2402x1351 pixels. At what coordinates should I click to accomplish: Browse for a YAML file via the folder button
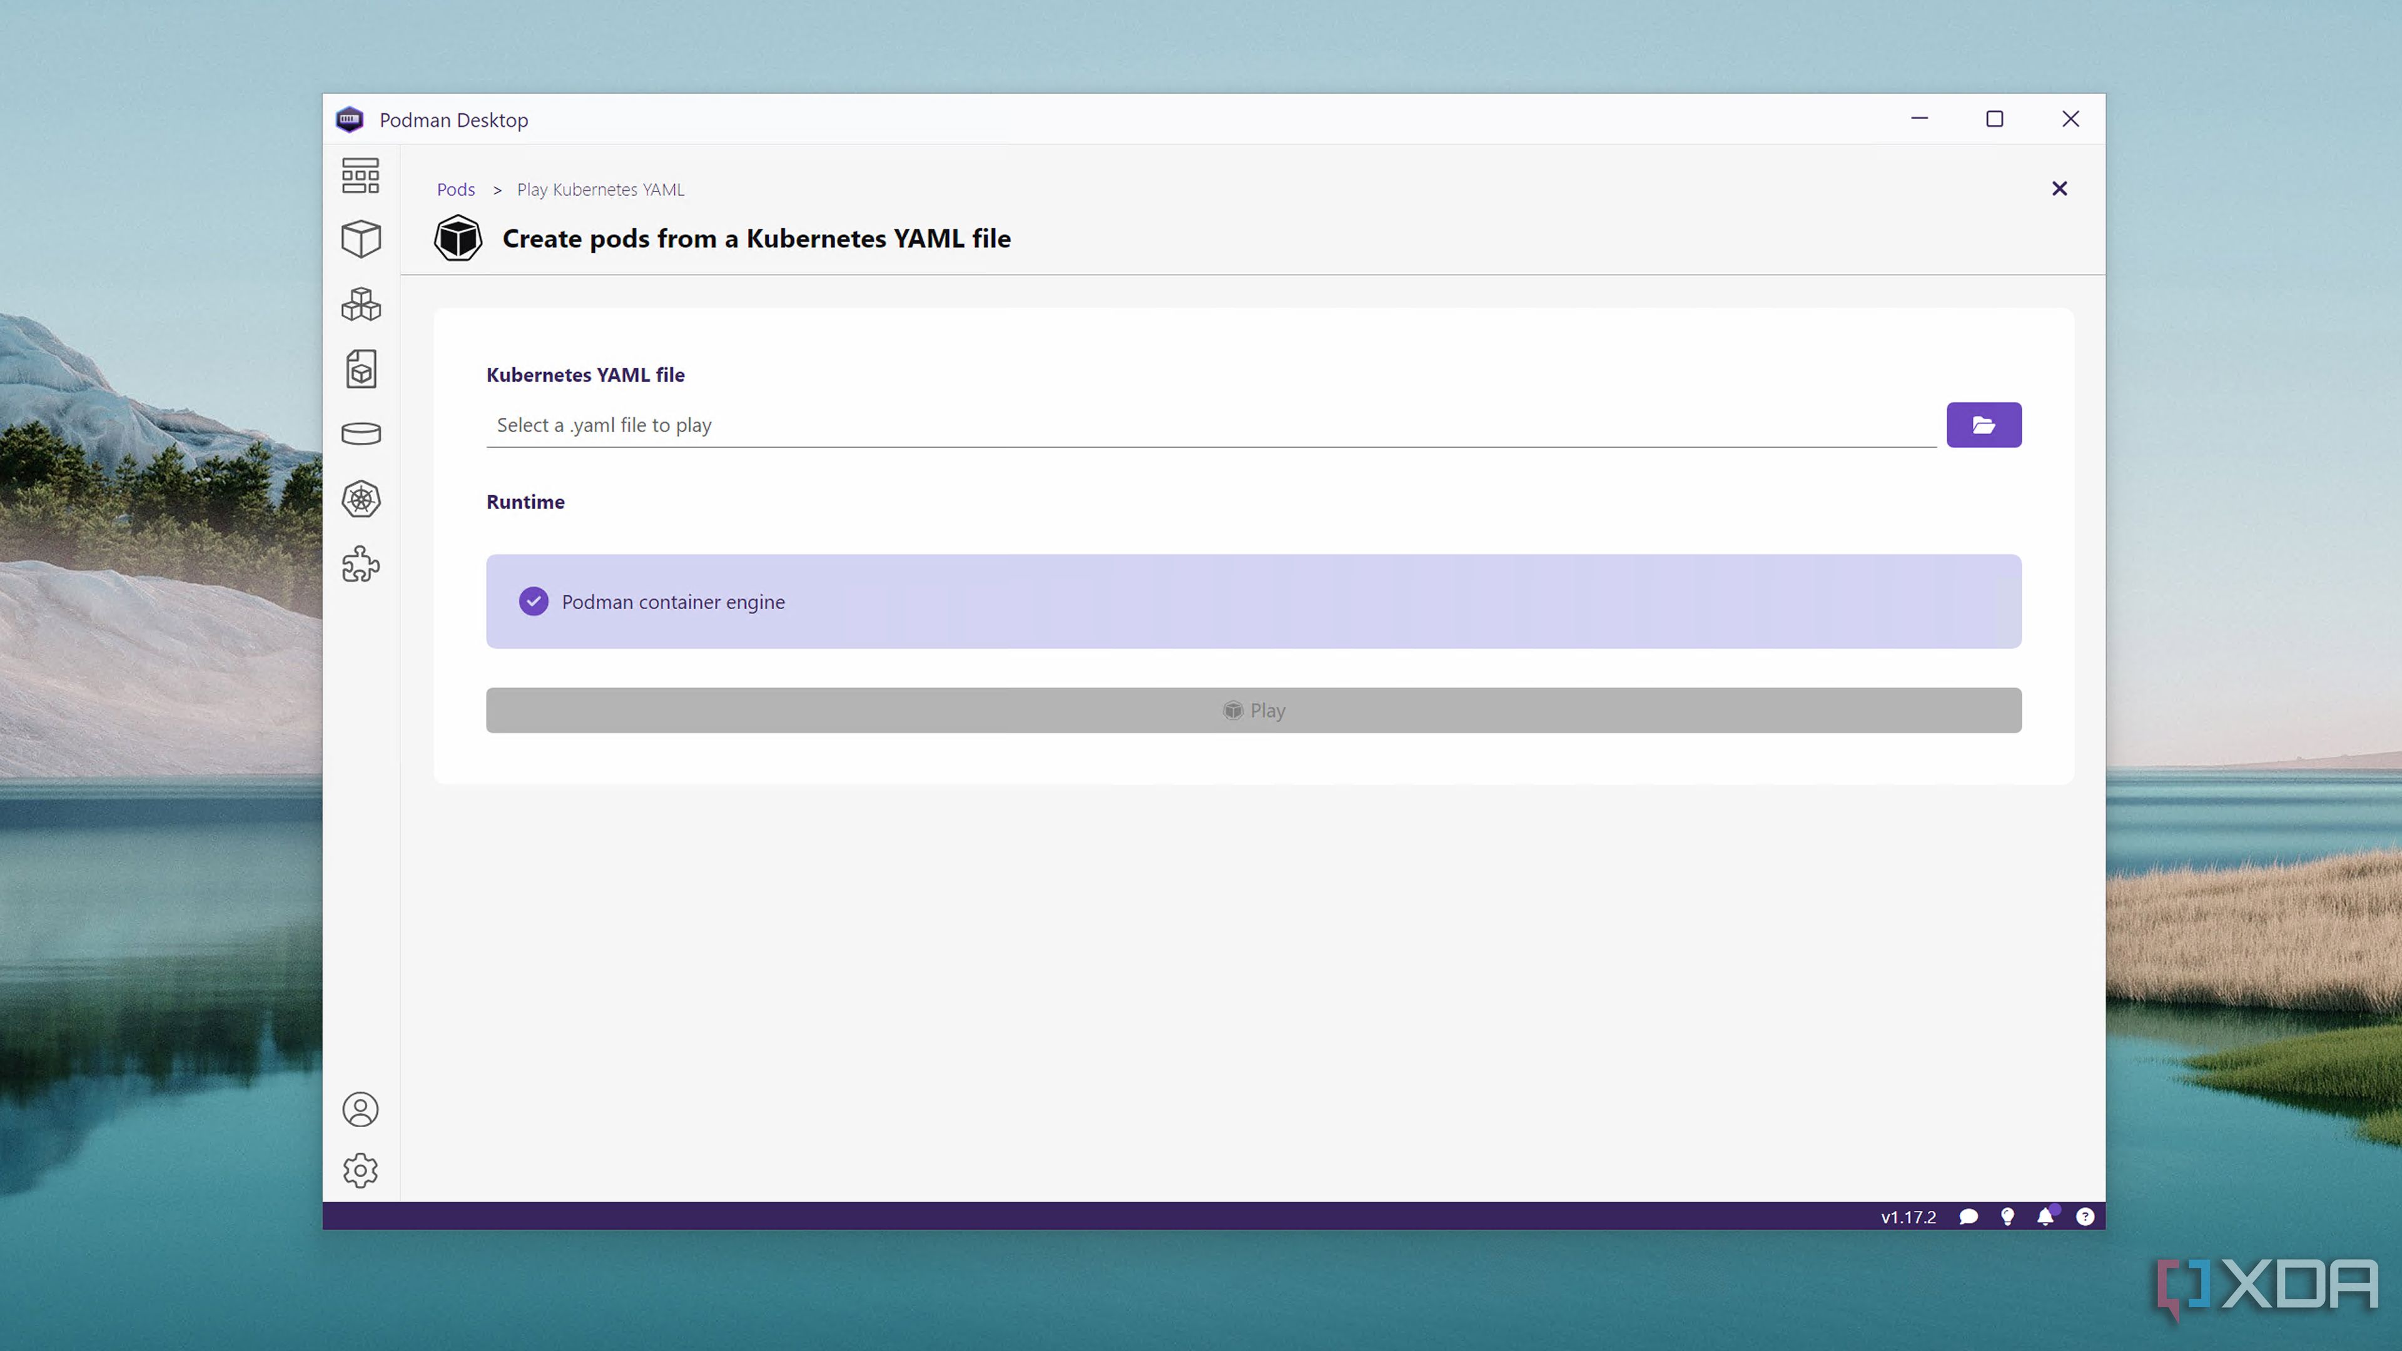point(1984,425)
